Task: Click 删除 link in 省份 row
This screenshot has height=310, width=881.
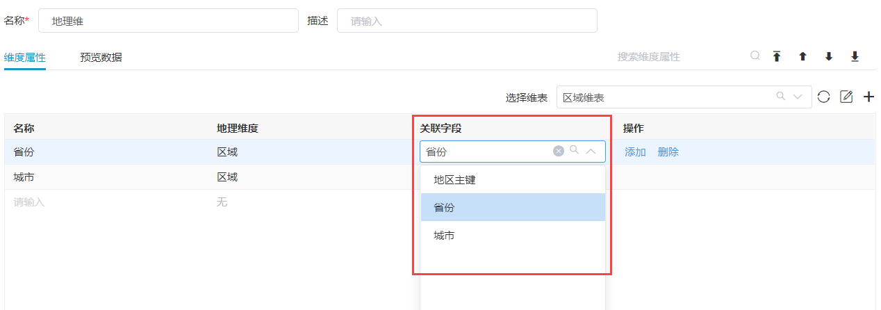Action: coord(668,152)
